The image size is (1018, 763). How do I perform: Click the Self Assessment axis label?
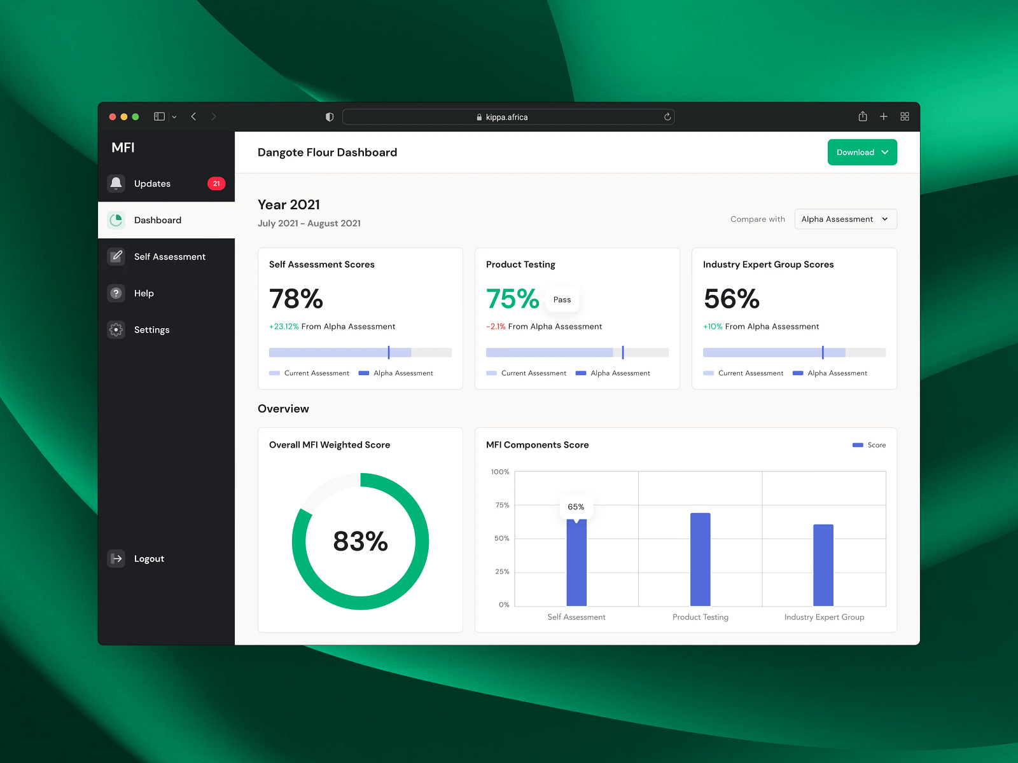[576, 617]
